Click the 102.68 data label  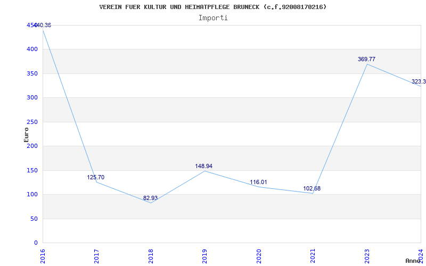312,188
